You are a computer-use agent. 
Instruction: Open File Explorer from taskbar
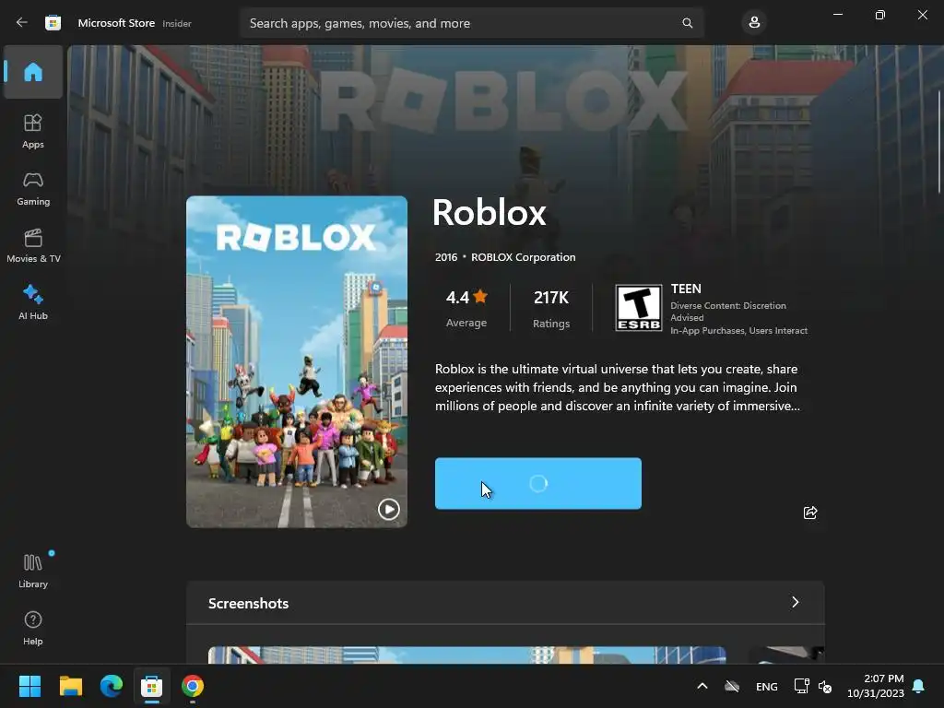(x=70, y=686)
